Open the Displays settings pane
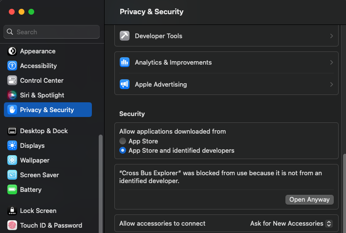Image resolution: width=346 pixels, height=233 pixels. 32,145
